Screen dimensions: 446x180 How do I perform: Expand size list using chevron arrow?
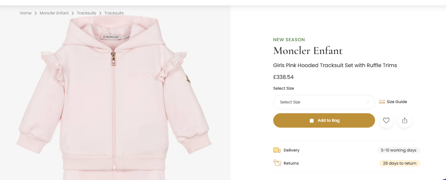[x=368, y=102]
